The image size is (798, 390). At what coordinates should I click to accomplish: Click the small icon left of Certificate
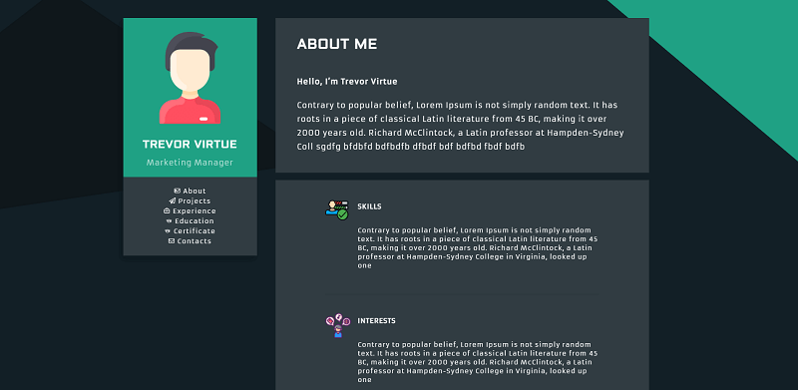point(168,231)
